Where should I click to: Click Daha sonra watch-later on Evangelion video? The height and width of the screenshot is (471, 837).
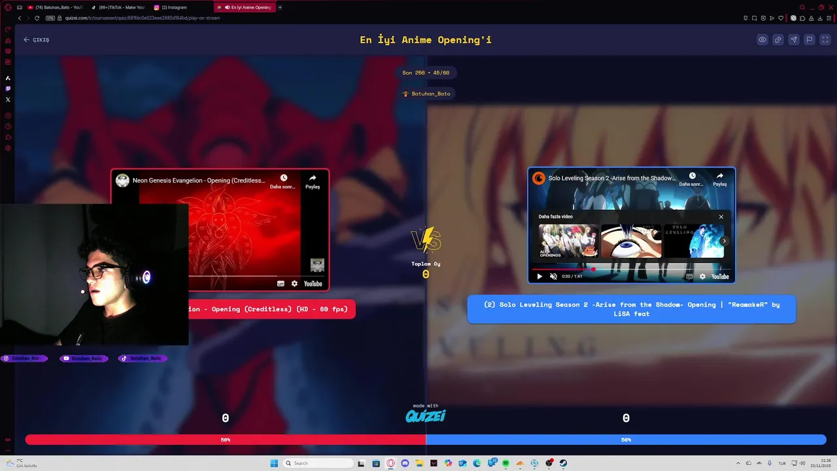pos(283,182)
